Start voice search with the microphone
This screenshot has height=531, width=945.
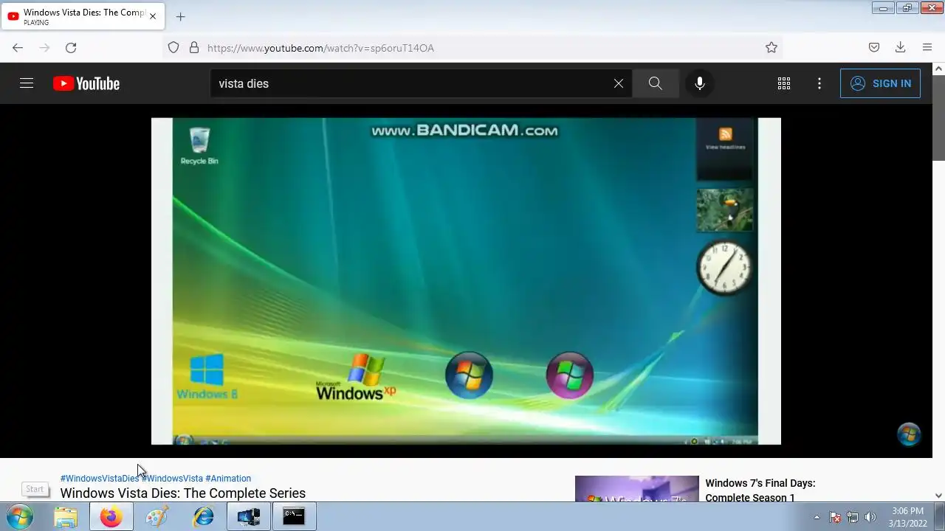(x=700, y=83)
